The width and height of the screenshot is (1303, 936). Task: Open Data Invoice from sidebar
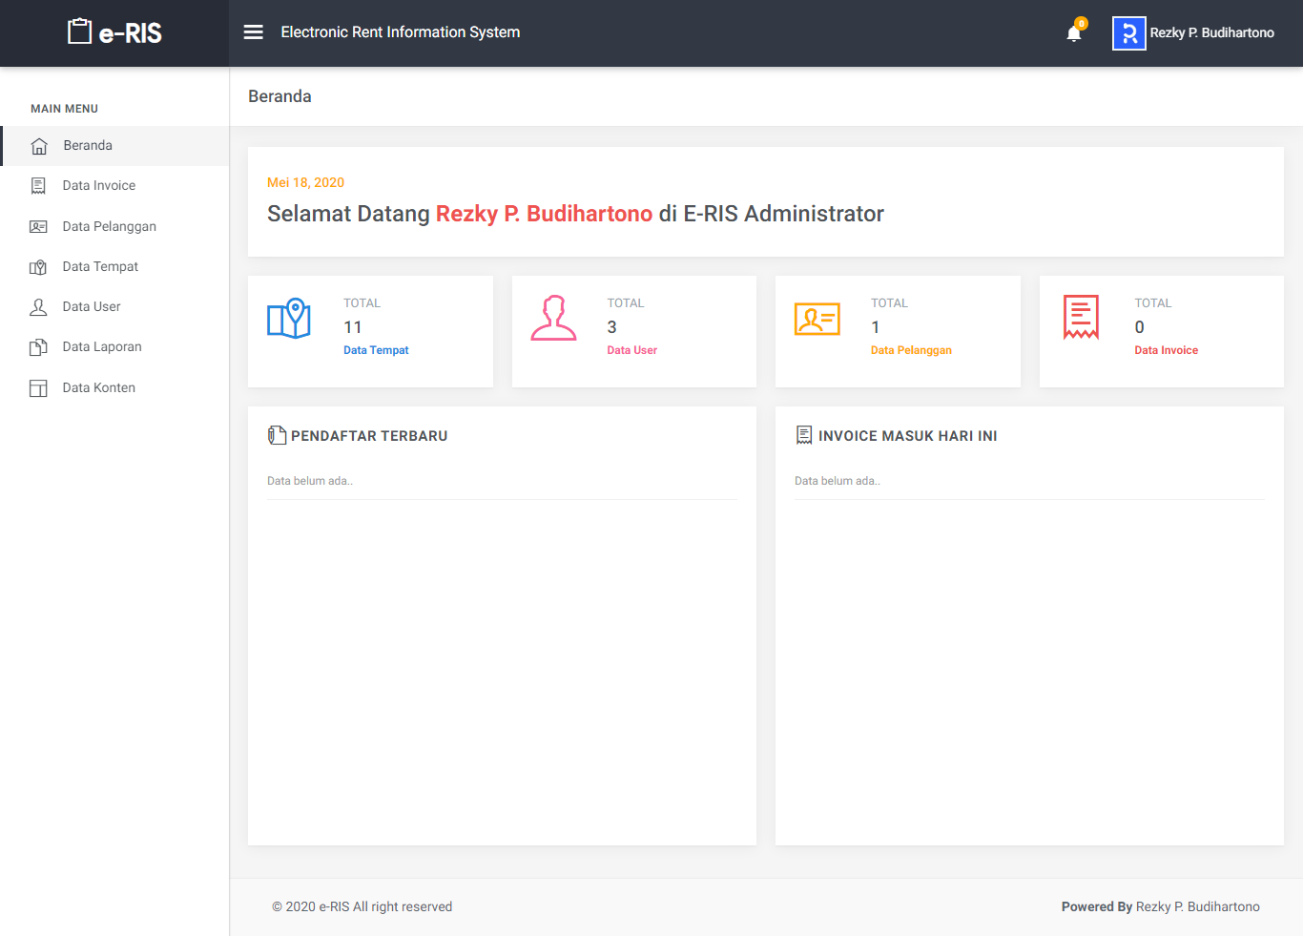click(x=98, y=186)
